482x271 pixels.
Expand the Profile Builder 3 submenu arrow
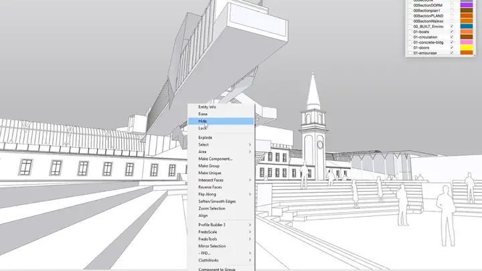(250, 225)
